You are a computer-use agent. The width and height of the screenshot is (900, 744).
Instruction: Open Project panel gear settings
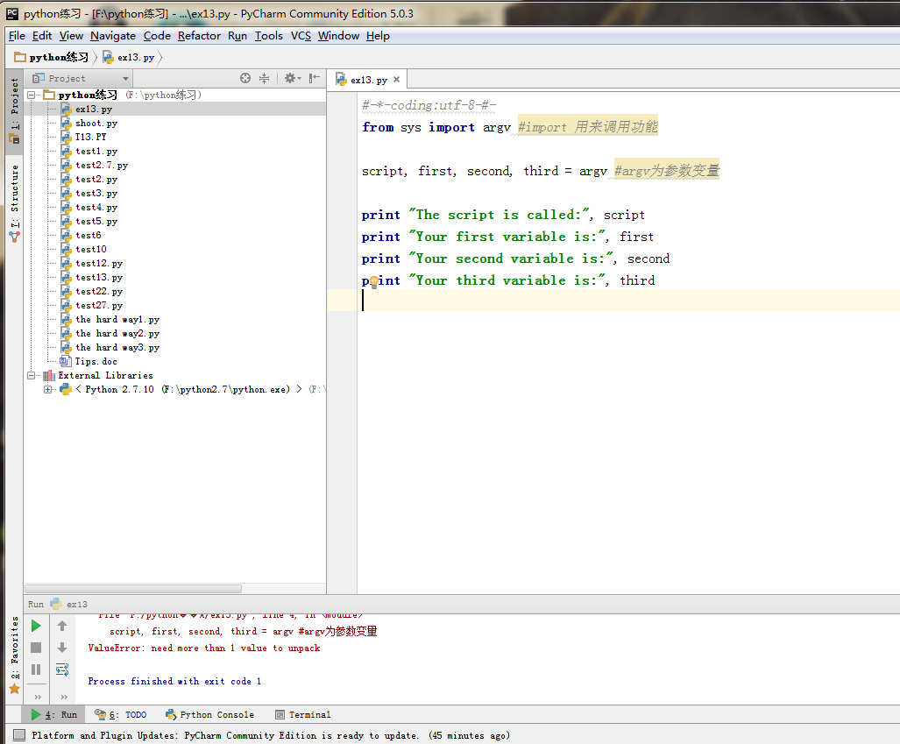click(290, 78)
